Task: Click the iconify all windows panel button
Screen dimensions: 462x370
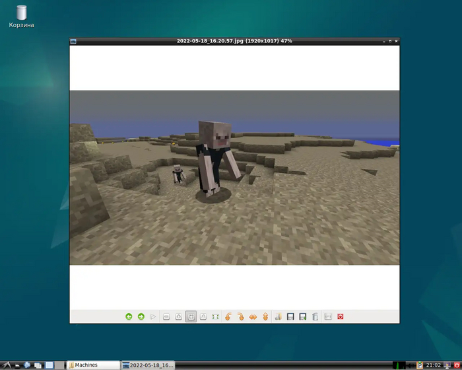Action: coord(38,365)
